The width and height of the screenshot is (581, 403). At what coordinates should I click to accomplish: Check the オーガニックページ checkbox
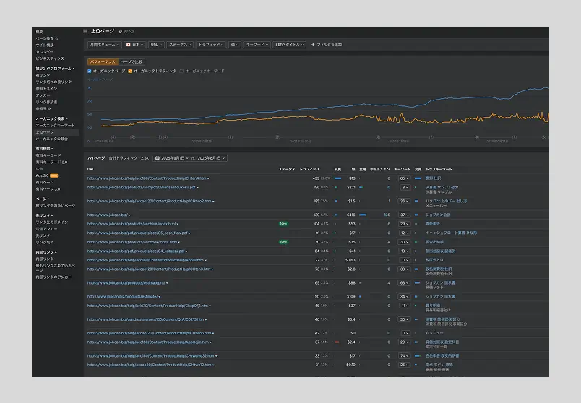pyautogui.click(x=90, y=71)
